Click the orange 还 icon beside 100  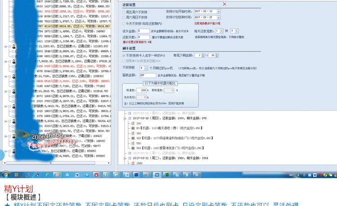click(x=132, y=123)
